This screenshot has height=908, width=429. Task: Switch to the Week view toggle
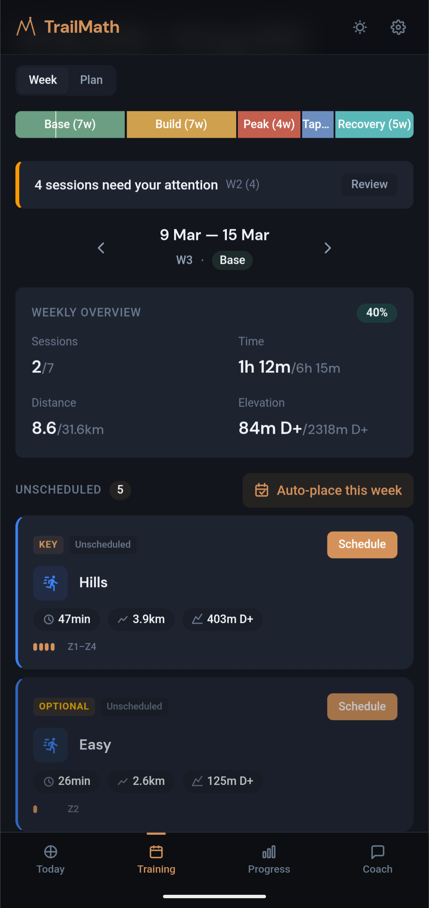[43, 80]
